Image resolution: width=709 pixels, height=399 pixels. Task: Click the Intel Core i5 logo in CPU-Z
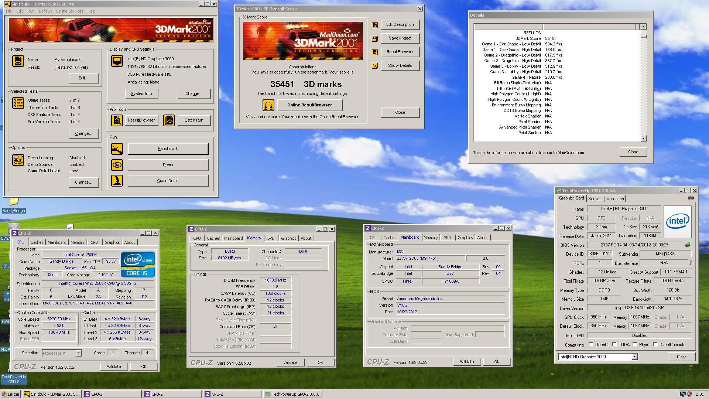[137, 265]
